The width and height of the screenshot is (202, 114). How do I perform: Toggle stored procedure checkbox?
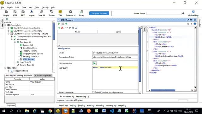(x=93, y=92)
